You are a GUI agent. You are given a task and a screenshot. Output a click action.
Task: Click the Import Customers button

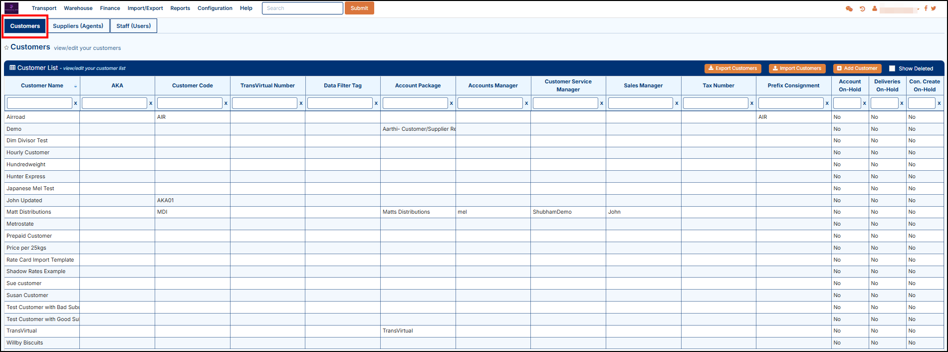point(797,68)
